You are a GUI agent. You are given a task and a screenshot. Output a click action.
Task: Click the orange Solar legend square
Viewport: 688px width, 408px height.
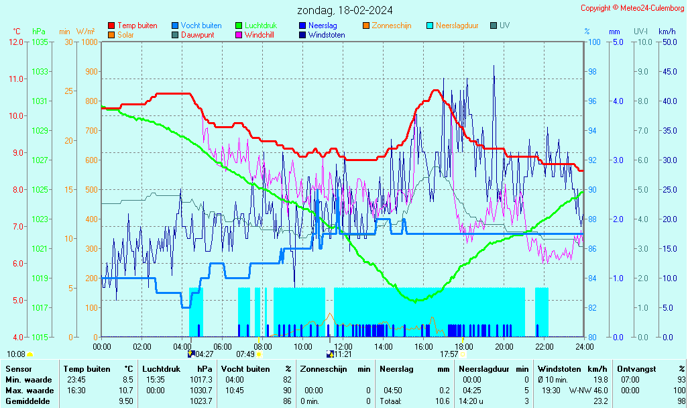pos(111,35)
